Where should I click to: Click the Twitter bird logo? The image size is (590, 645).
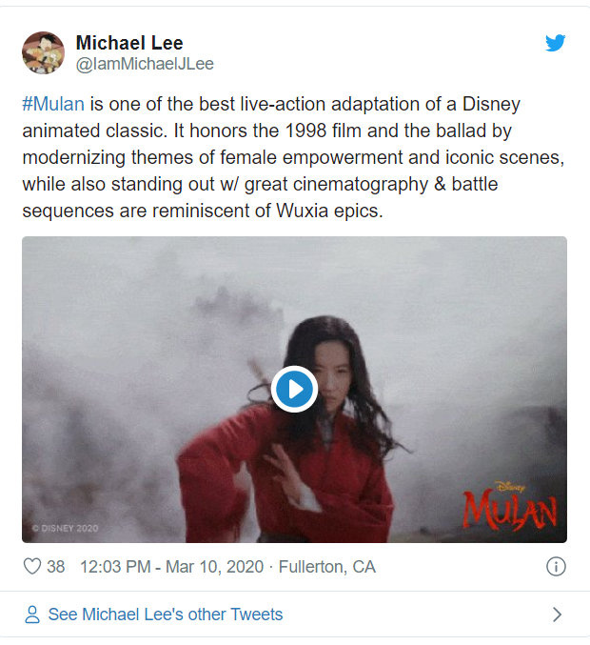(555, 43)
